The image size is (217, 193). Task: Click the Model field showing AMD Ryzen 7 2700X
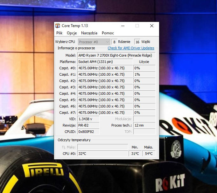pyautogui.click(x=116, y=55)
